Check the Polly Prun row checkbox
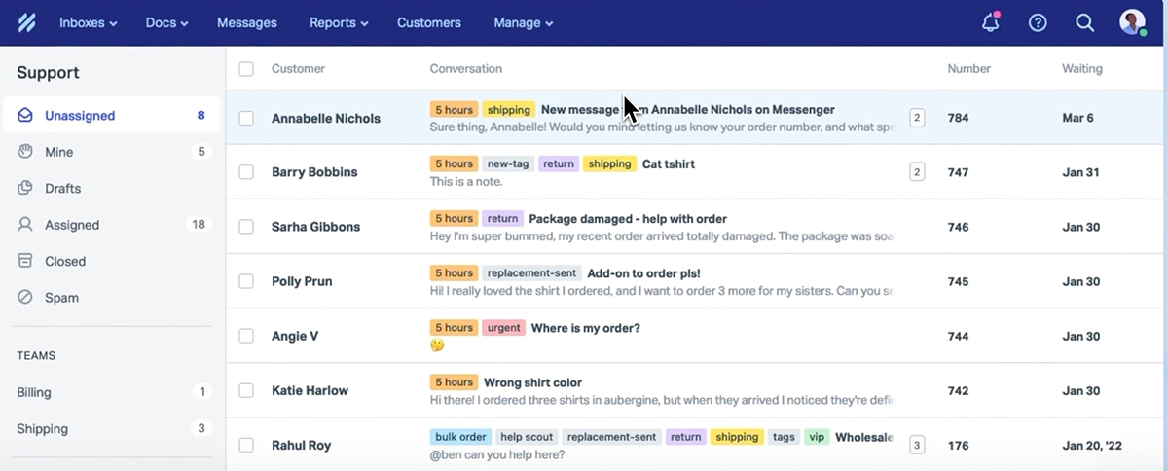 click(x=246, y=281)
